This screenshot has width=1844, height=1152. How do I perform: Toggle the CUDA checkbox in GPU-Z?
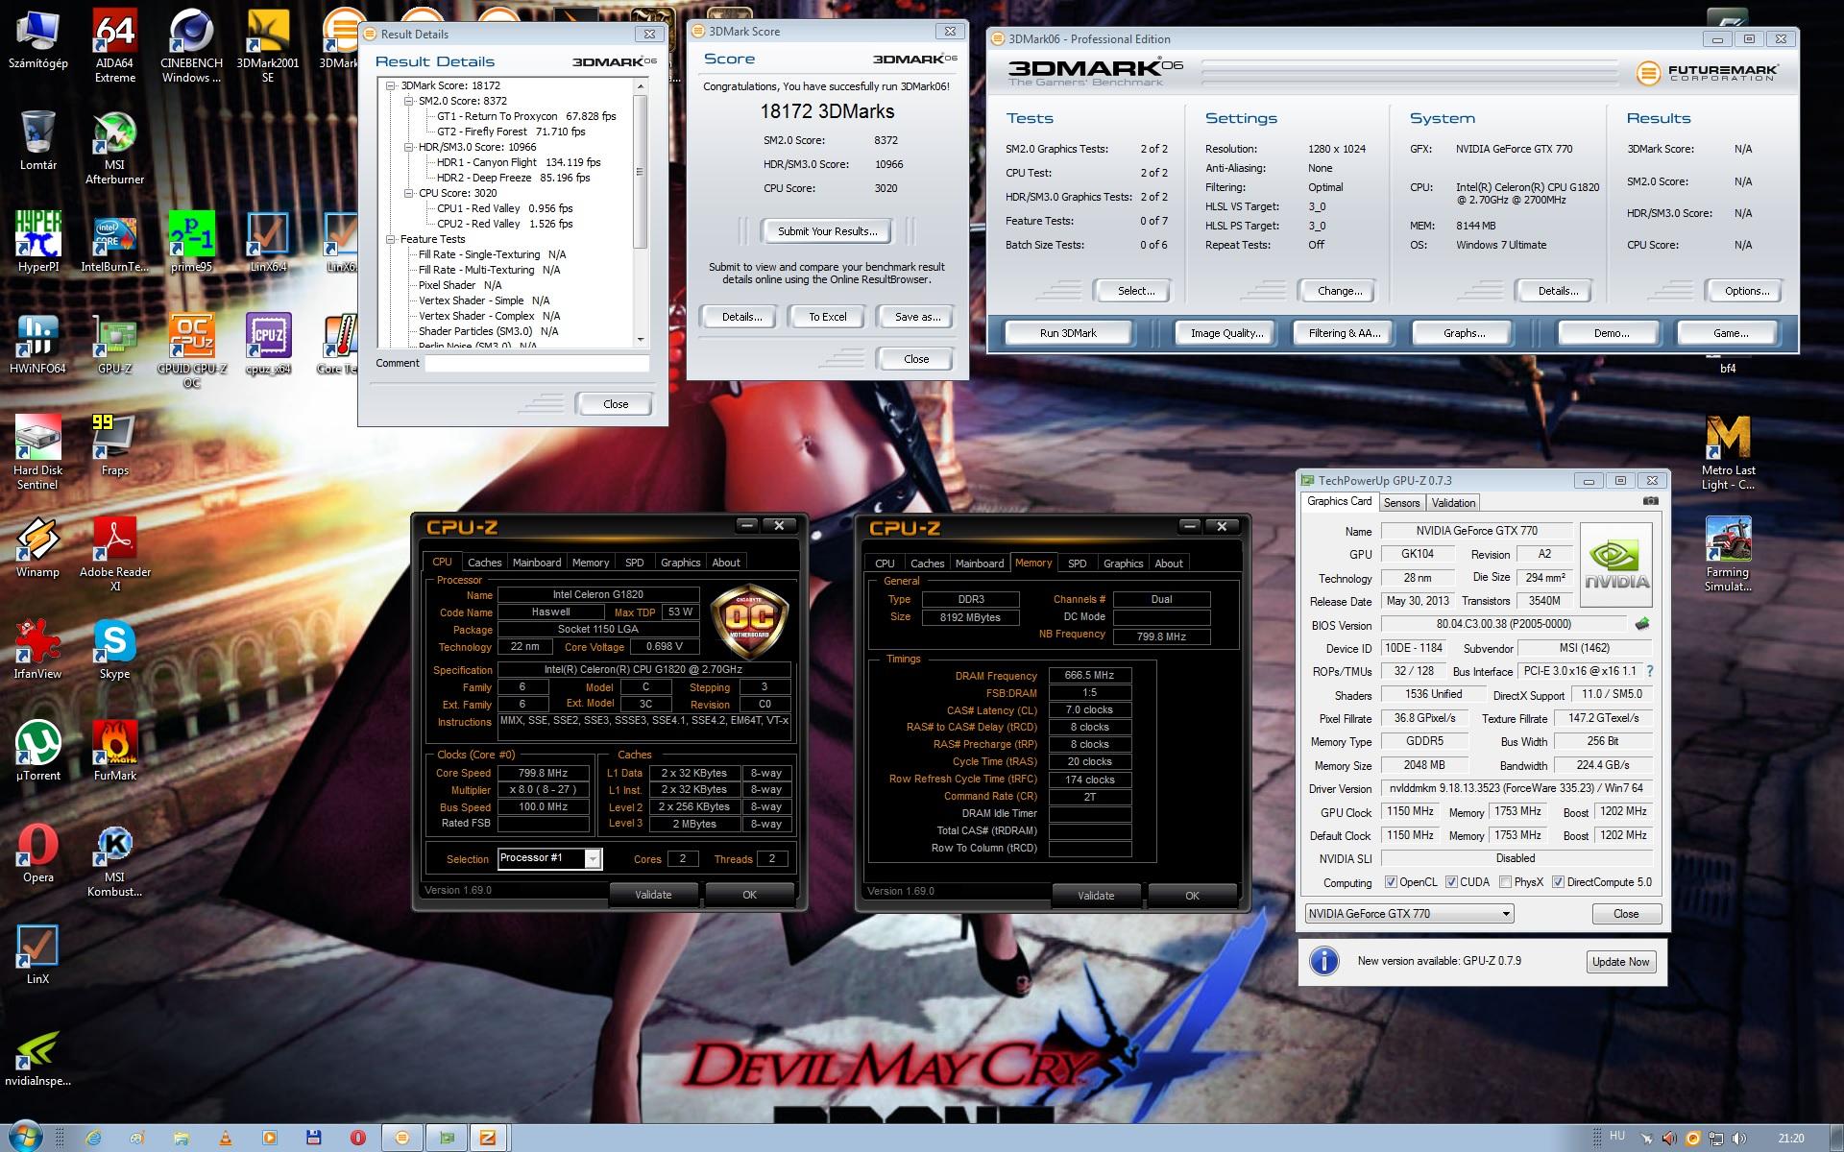tap(1451, 882)
